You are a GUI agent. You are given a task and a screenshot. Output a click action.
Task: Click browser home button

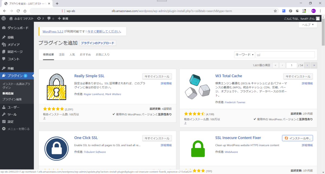pyautogui.click(x=25, y=11)
